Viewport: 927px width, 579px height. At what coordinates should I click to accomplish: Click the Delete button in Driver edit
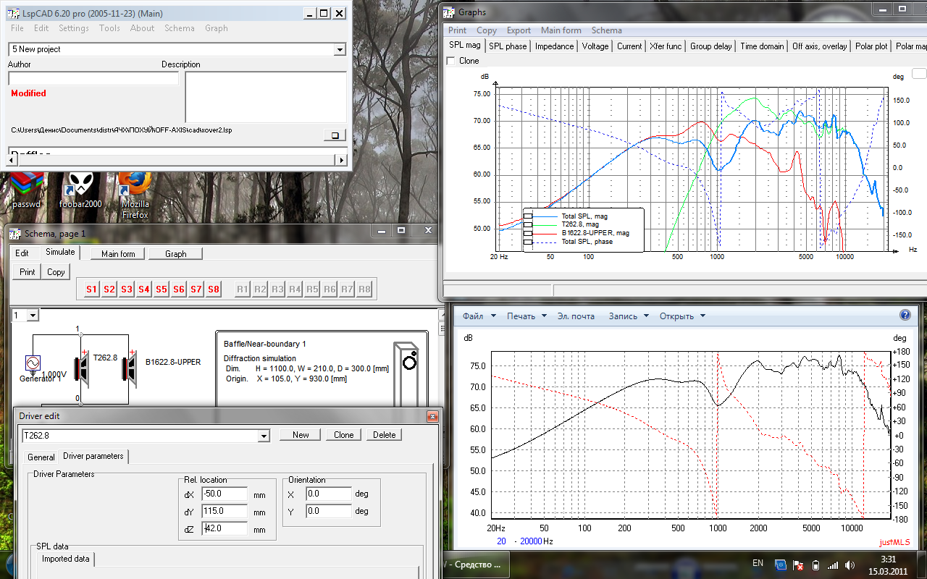click(x=384, y=435)
